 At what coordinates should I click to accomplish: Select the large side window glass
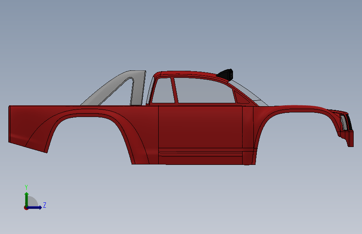coord(204,91)
